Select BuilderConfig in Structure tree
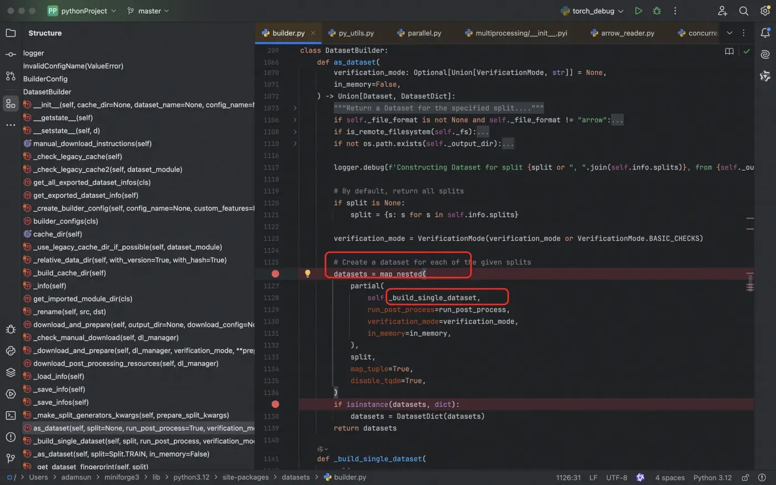This screenshot has width=776, height=485. point(45,79)
